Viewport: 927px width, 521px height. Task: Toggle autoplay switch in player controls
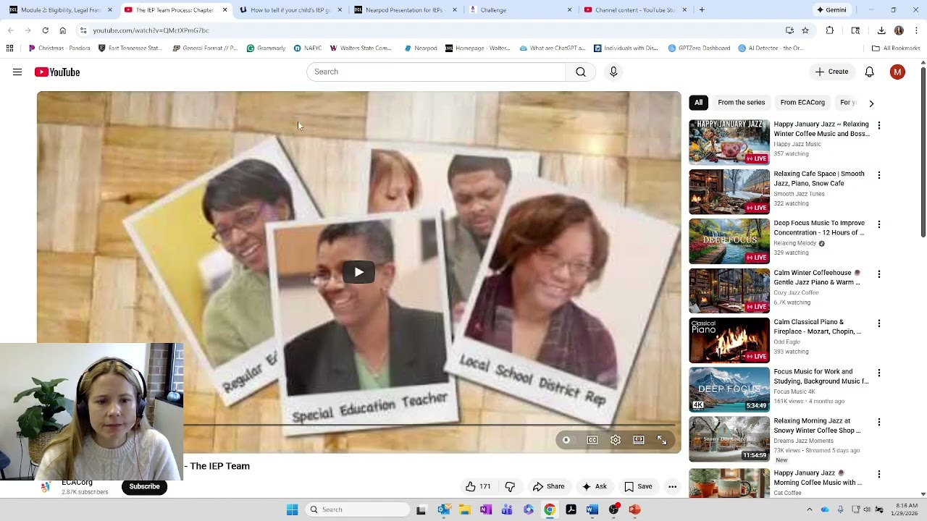(566, 440)
